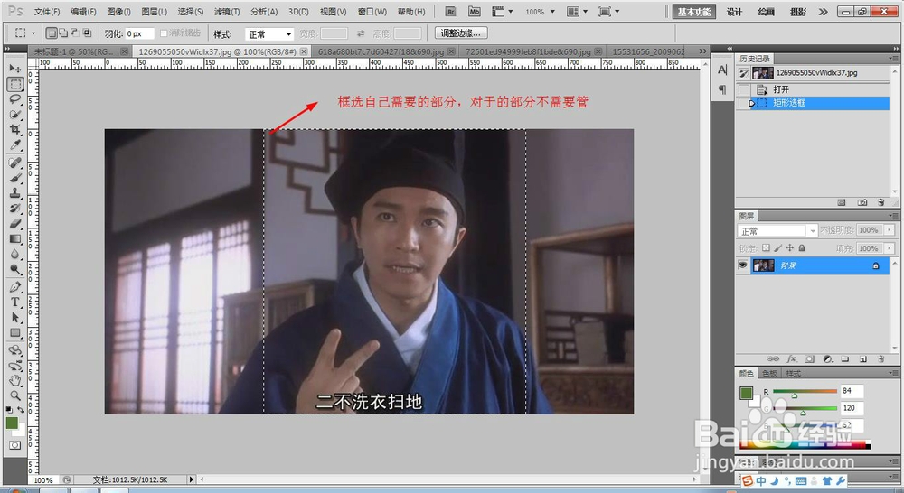Open the 文件(F) menu
Screen dimensions: 904x493
coord(47,12)
